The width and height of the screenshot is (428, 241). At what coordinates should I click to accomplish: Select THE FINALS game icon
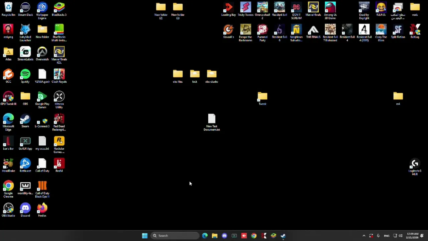click(x=313, y=31)
